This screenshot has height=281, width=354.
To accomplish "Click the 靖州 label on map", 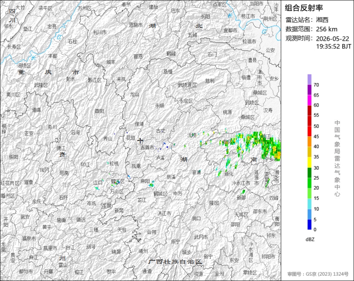I will pos(143,251).
